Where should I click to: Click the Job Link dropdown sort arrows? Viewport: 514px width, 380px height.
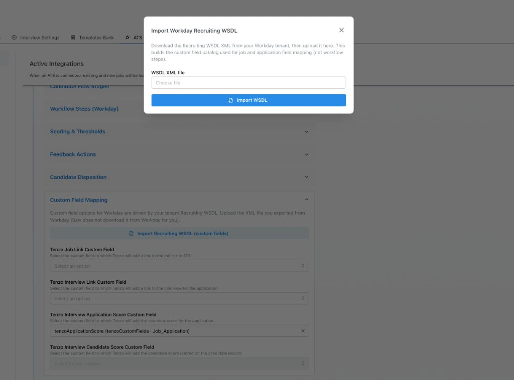303,266
